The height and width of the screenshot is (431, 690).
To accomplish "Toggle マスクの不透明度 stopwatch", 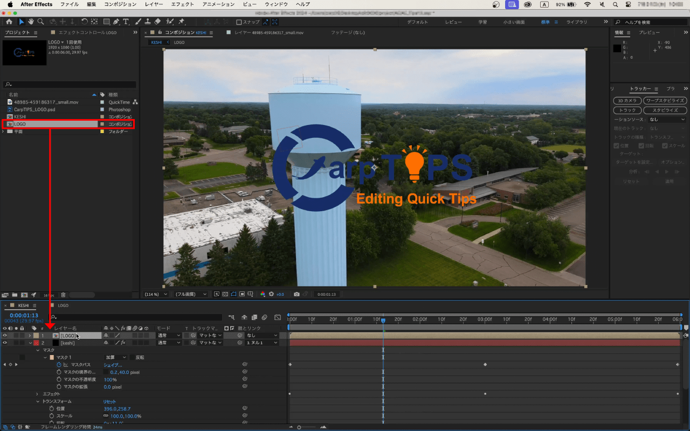I will [59, 379].
